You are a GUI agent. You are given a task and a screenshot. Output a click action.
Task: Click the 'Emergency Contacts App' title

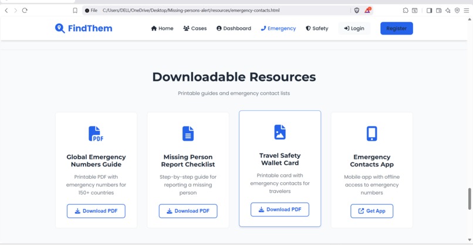point(371,161)
